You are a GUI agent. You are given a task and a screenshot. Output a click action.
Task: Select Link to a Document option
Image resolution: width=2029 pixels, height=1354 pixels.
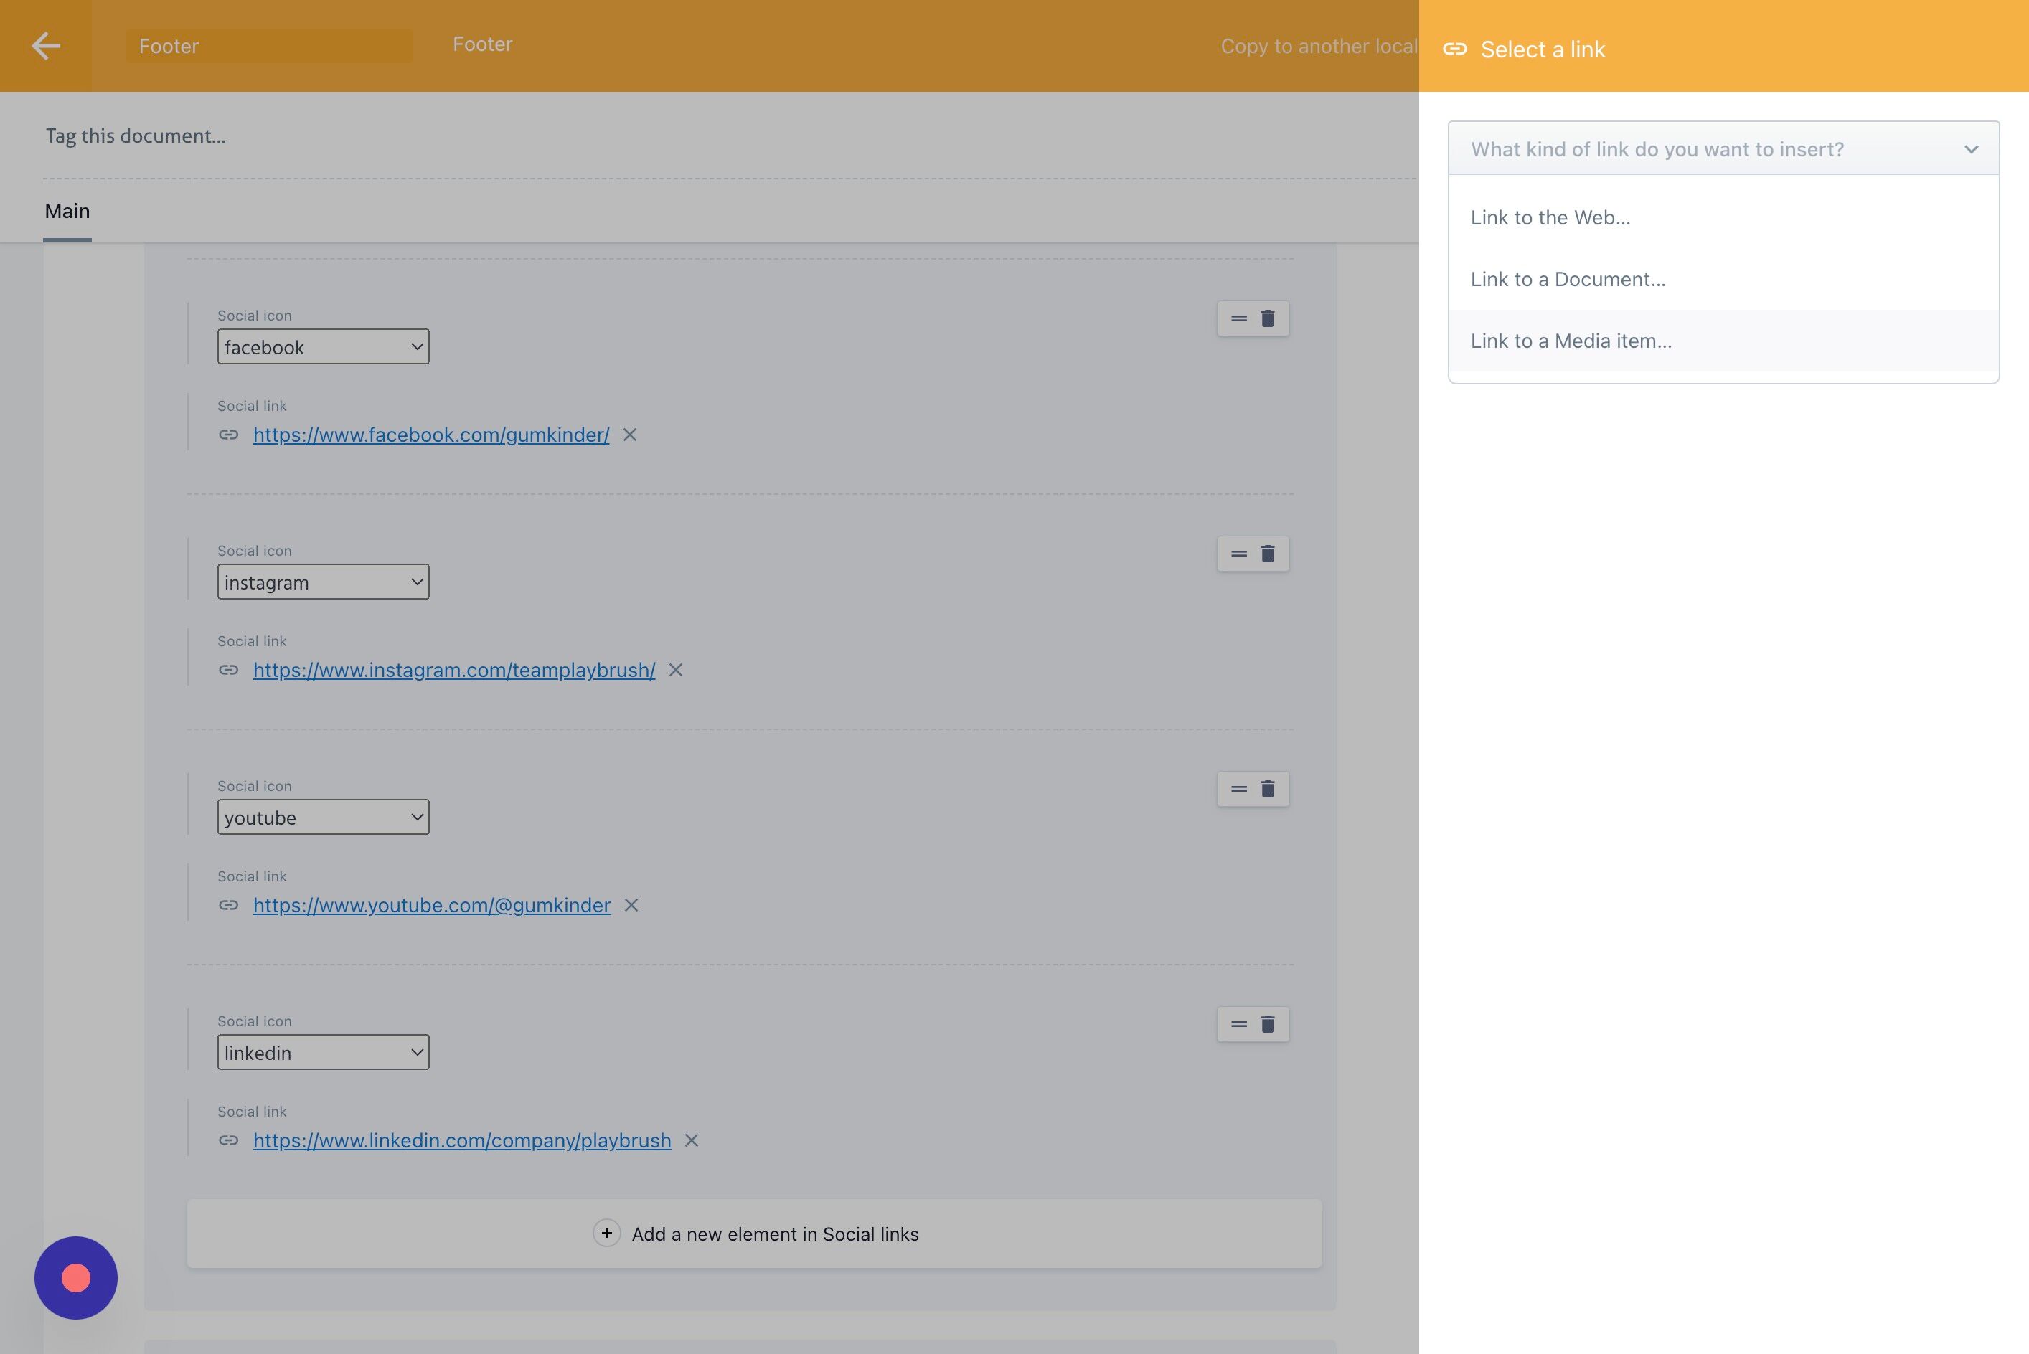[1568, 280]
